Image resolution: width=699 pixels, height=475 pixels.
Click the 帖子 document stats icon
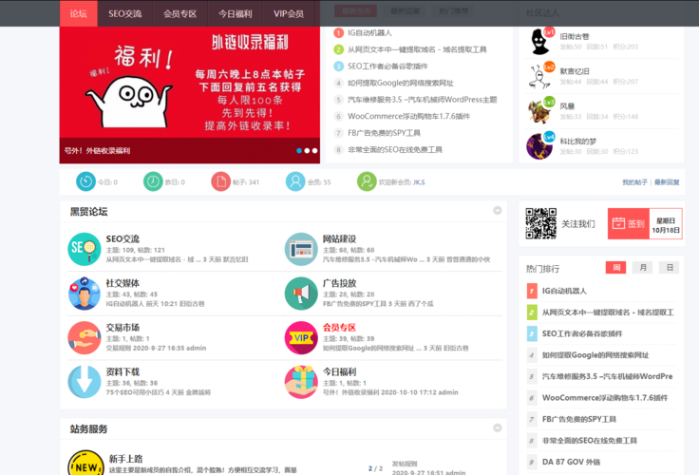220,181
